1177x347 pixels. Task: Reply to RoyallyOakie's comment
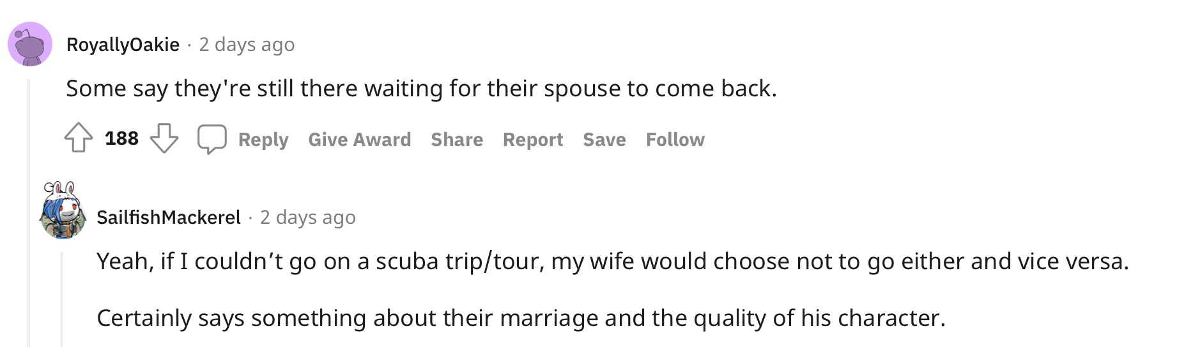click(x=263, y=140)
